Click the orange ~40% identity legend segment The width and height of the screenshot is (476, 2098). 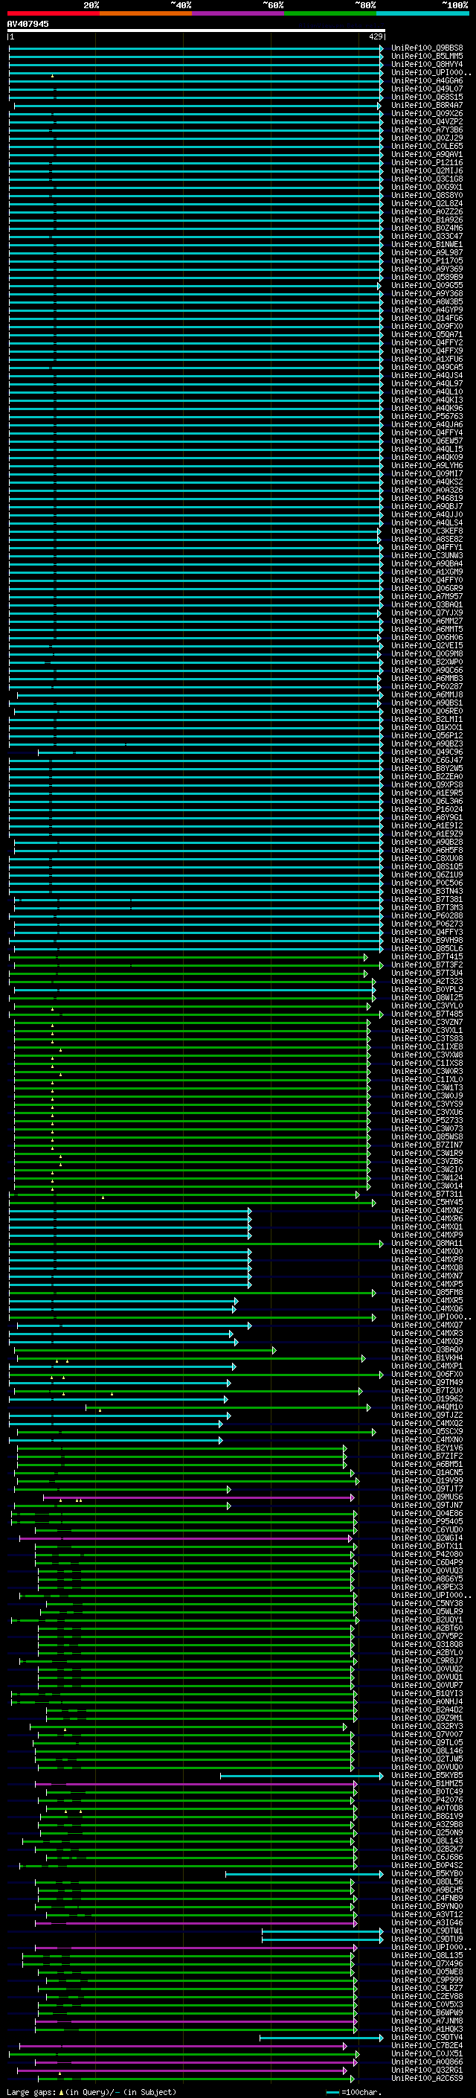[x=146, y=13]
